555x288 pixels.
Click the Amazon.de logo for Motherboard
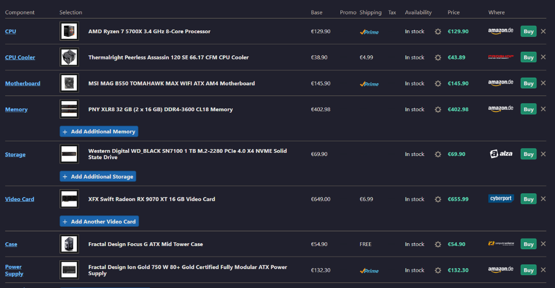(501, 83)
